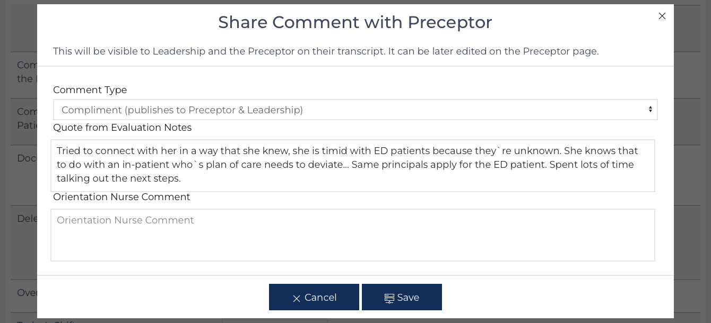The height and width of the screenshot is (323, 711).
Task: Place cursor after 'next steps.' in quote
Action: [182, 178]
